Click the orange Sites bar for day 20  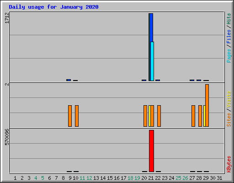(145, 116)
